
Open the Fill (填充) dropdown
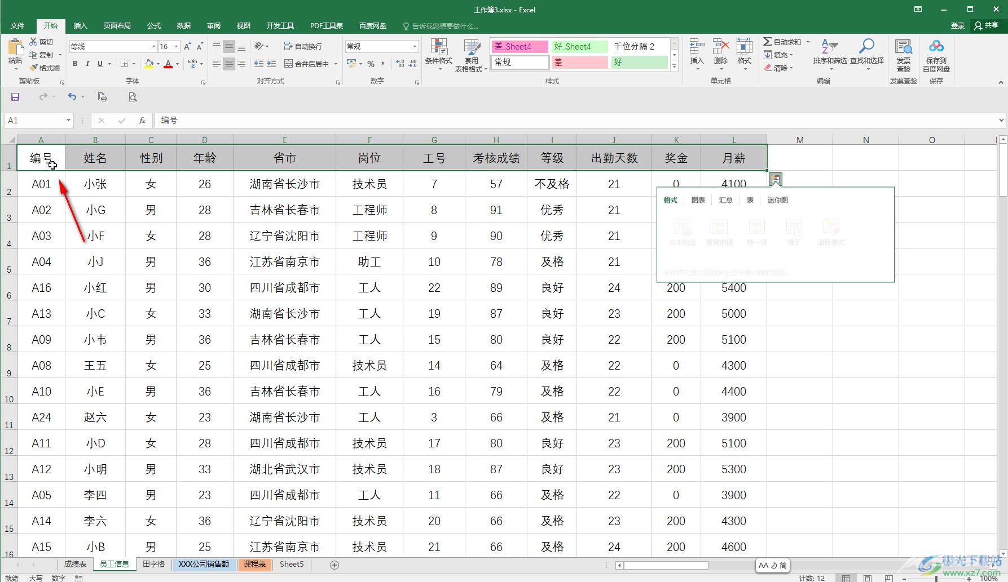[x=778, y=55]
